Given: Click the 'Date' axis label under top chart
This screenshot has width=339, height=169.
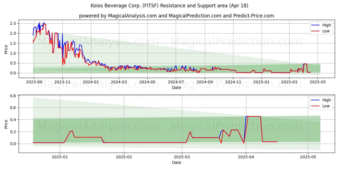Looking at the screenshot, I should point(177,88).
